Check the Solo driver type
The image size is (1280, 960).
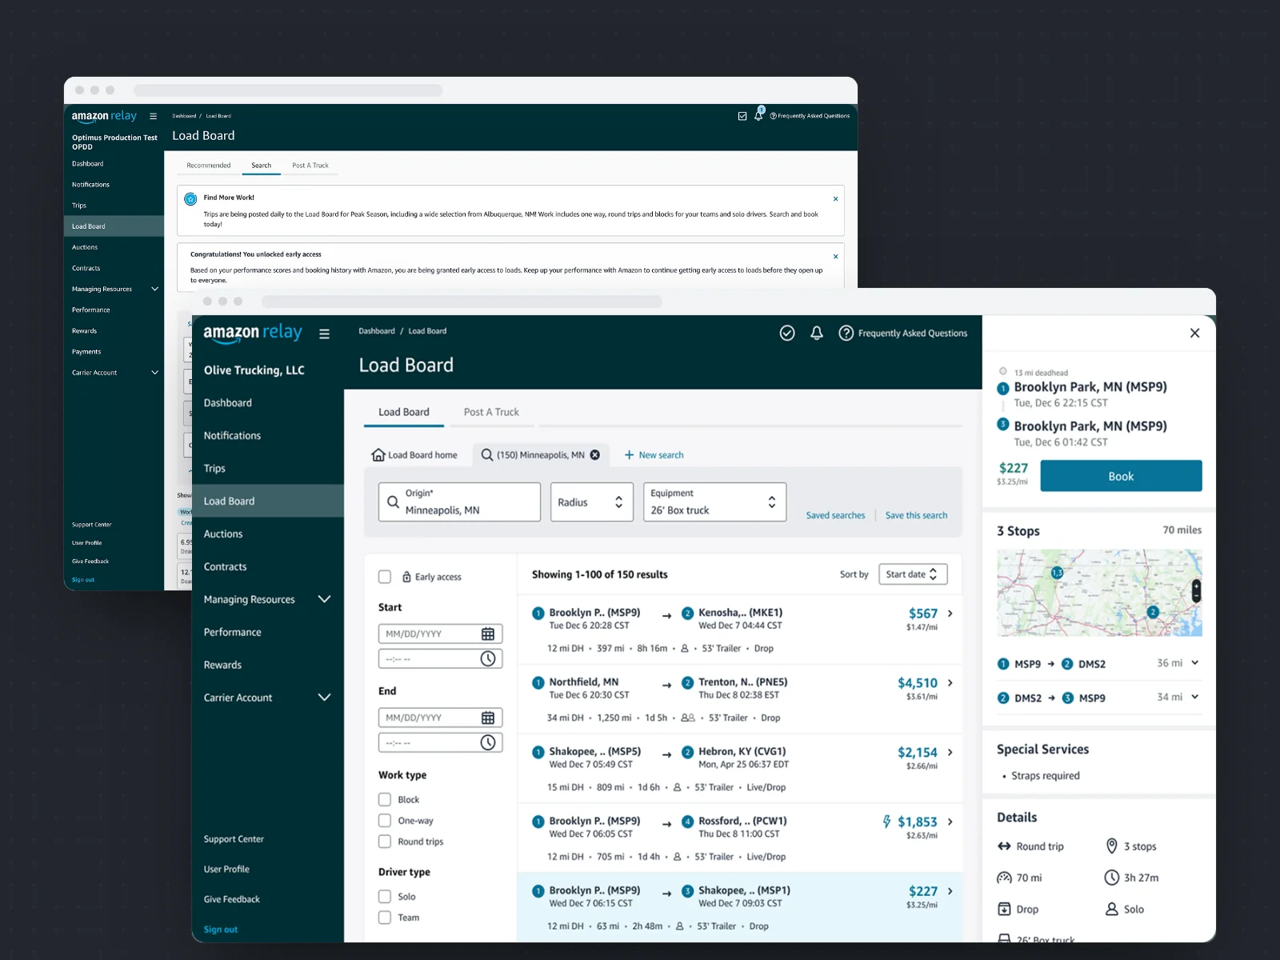[x=385, y=897]
